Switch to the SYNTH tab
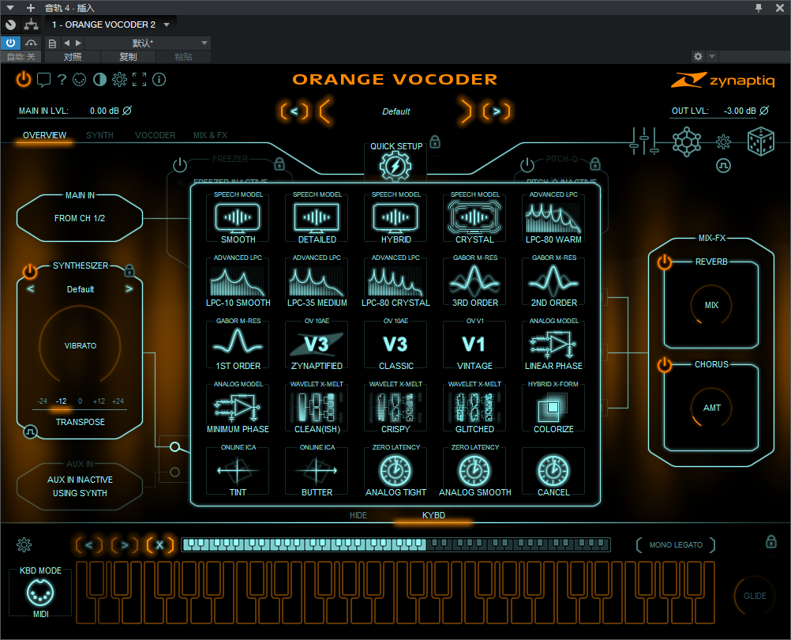Image resolution: width=791 pixels, height=640 pixels. (99, 135)
